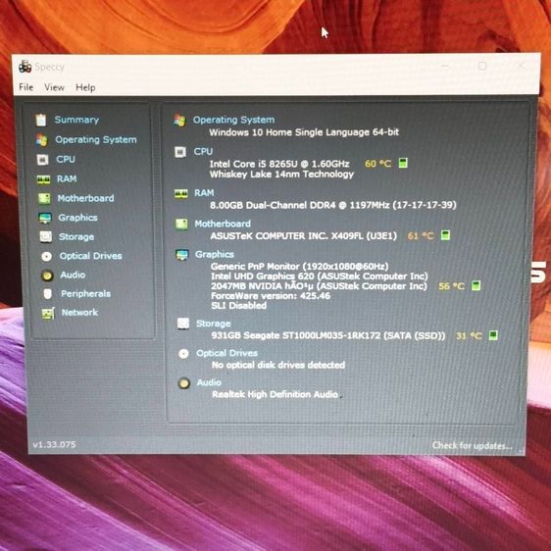Click the Operating System heading link in summary
551x551 pixels.
tap(233, 120)
